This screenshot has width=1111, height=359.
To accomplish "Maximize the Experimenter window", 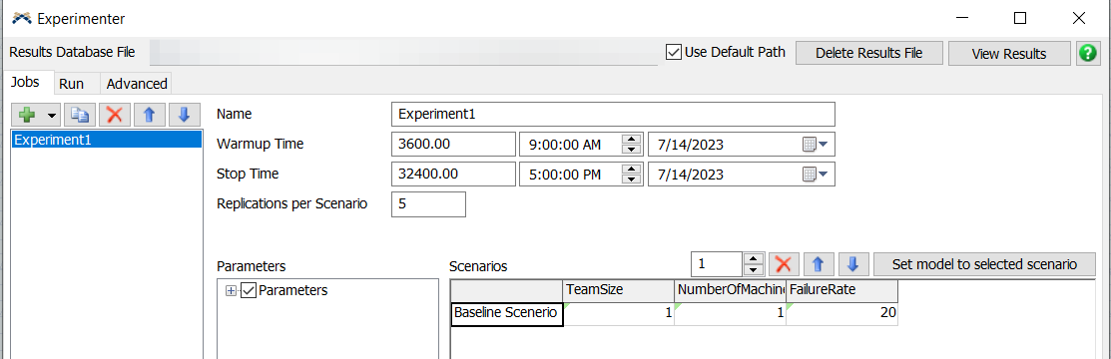I will (1019, 18).
